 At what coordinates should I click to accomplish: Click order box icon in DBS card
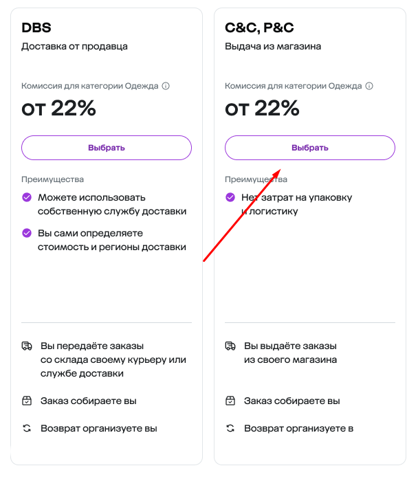[27, 401]
